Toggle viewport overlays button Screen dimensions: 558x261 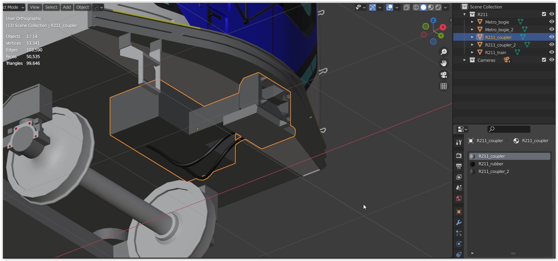pyautogui.click(x=389, y=7)
